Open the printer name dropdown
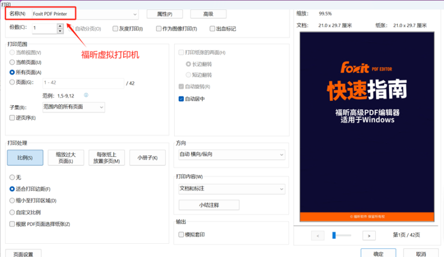The image size is (444, 257). click(x=85, y=14)
